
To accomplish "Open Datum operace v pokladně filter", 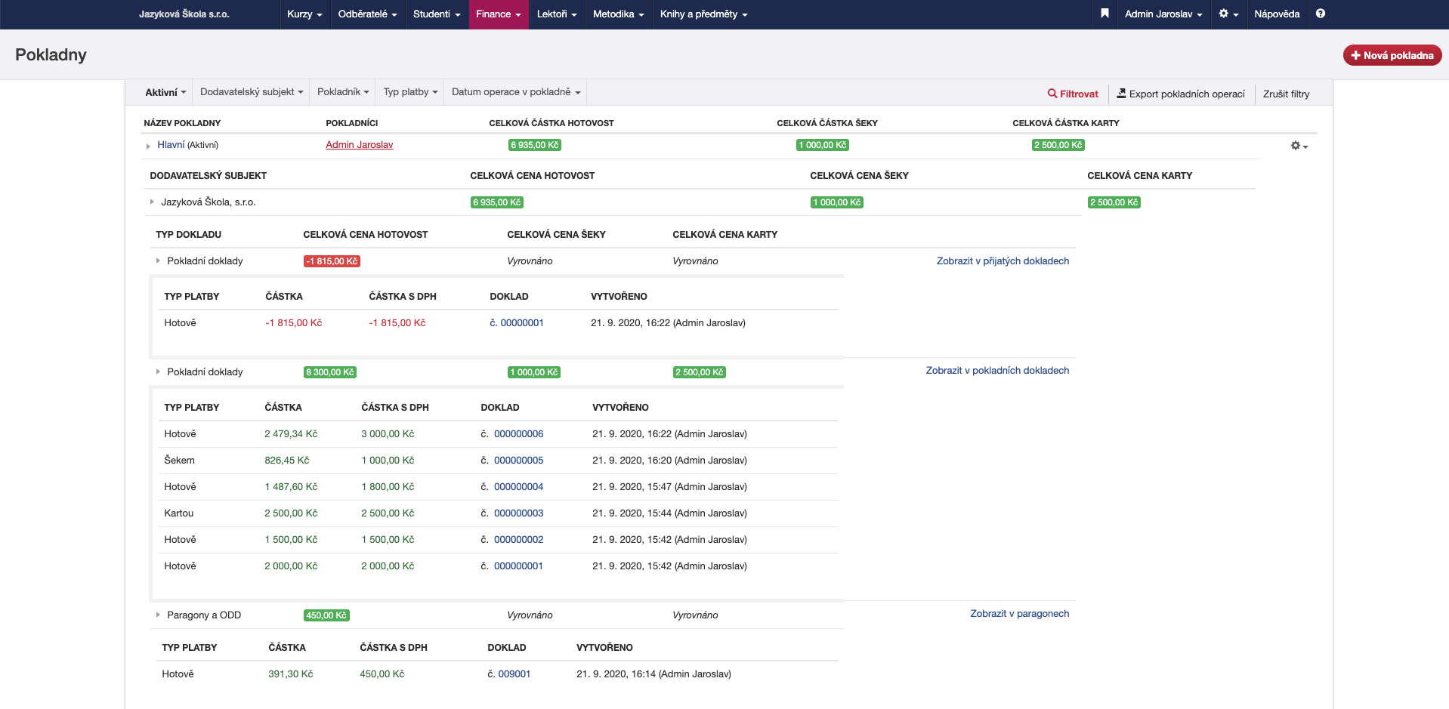I will point(516,92).
